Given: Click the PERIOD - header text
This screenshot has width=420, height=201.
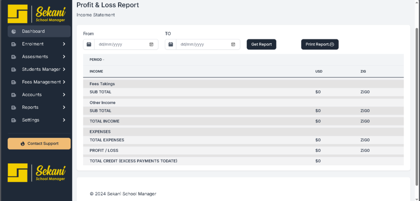Looking at the screenshot, I should click(97, 60).
